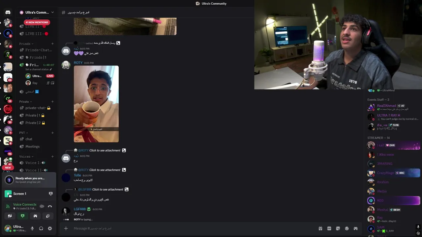The height and width of the screenshot is (237, 422).
Task: Open User Settings gear
Action: pyautogui.click(x=50, y=228)
